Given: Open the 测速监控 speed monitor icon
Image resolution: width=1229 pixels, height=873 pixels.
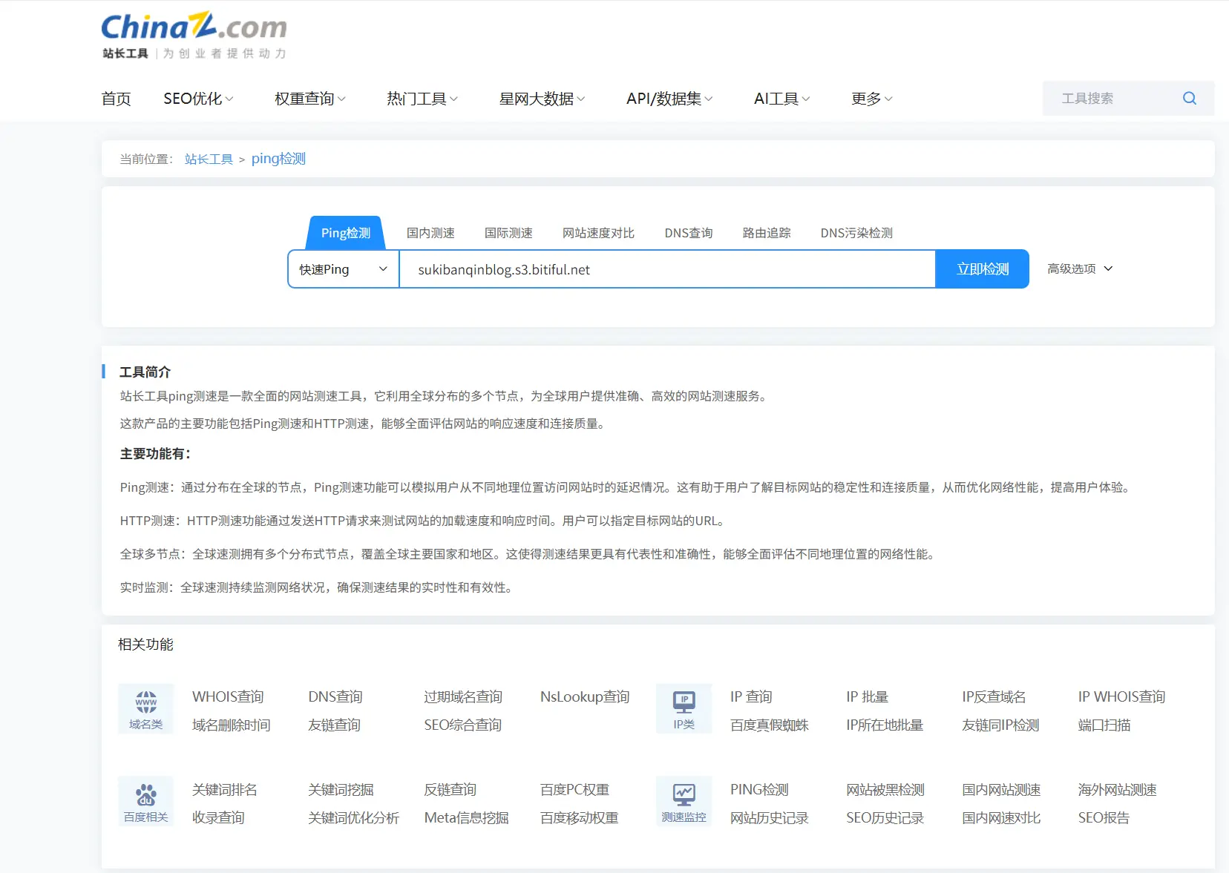Looking at the screenshot, I should coord(684,801).
